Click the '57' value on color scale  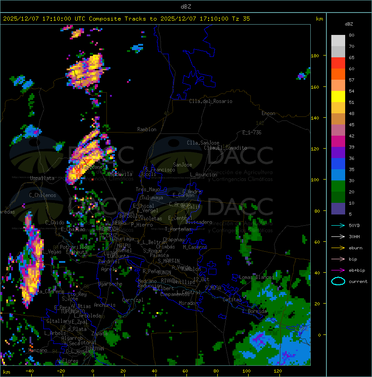tap(351, 80)
